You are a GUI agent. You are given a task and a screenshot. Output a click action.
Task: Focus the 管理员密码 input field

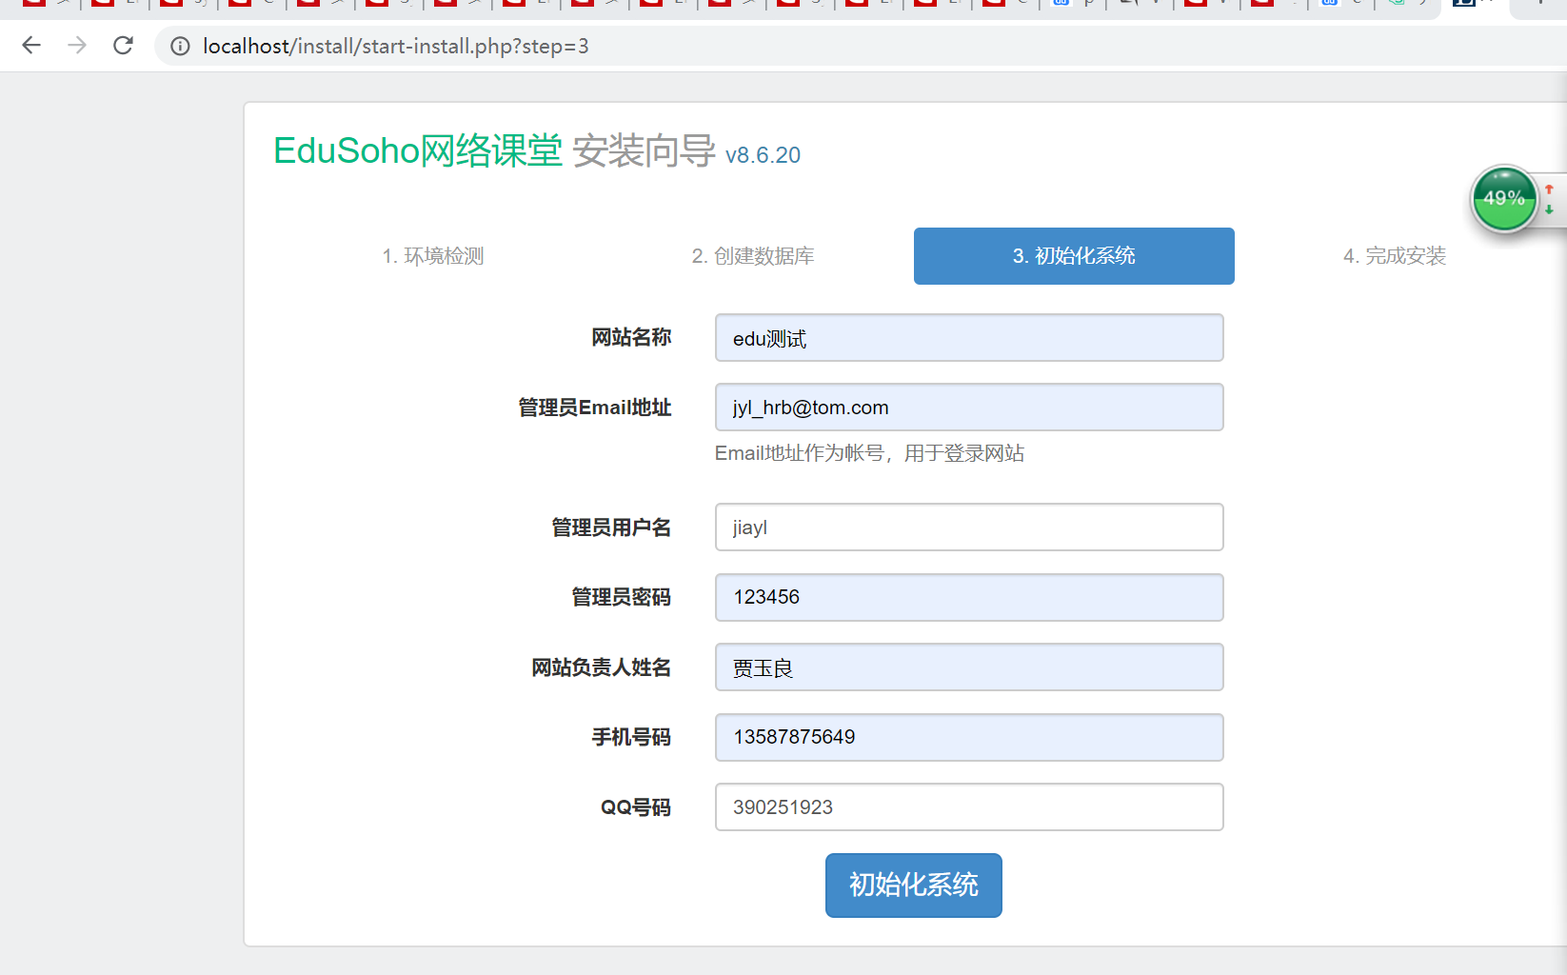[969, 597]
